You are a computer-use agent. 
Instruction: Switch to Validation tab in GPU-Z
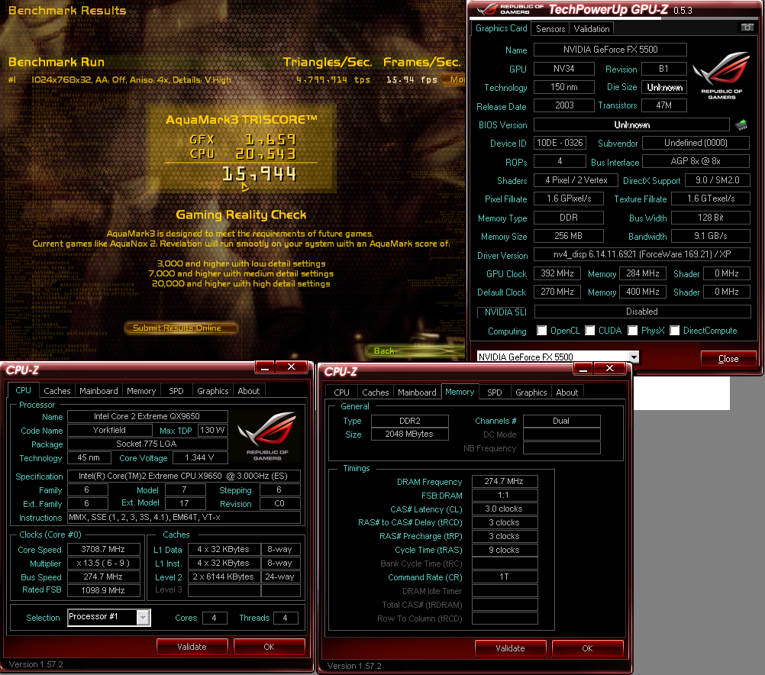(x=592, y=29)
